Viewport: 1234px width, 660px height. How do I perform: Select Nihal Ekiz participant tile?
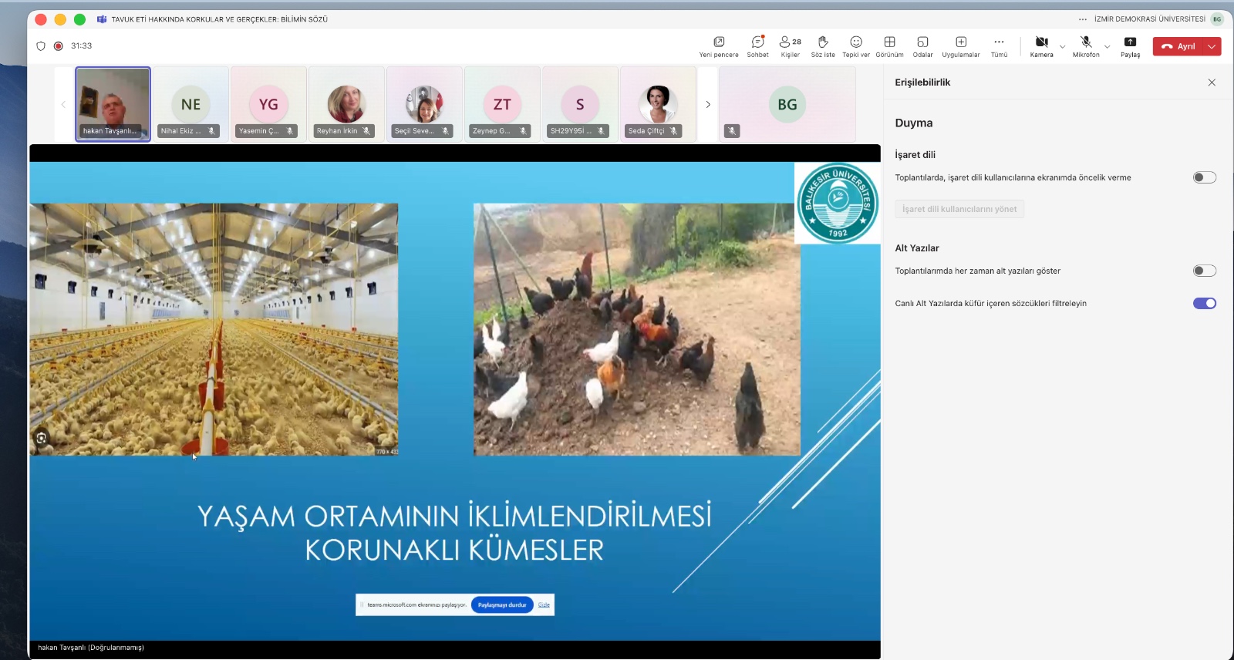190,104
